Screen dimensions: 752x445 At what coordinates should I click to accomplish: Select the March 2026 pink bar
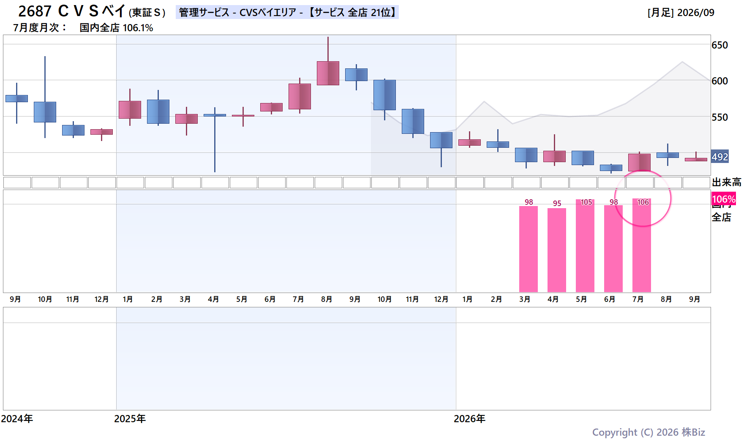pos(529,249)
